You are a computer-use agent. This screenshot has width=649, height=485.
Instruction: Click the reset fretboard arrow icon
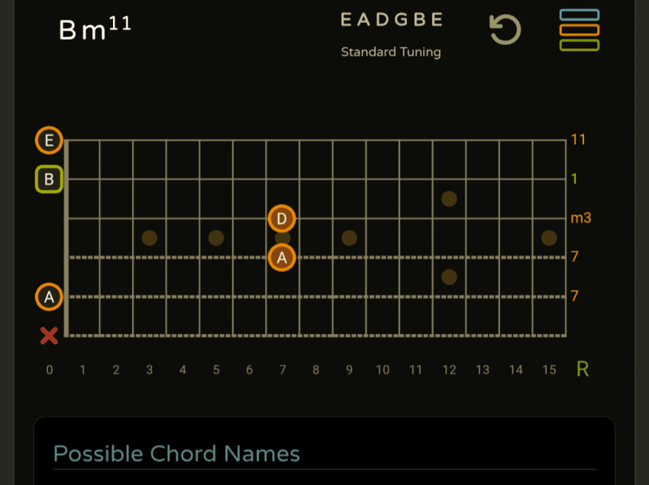505,31
